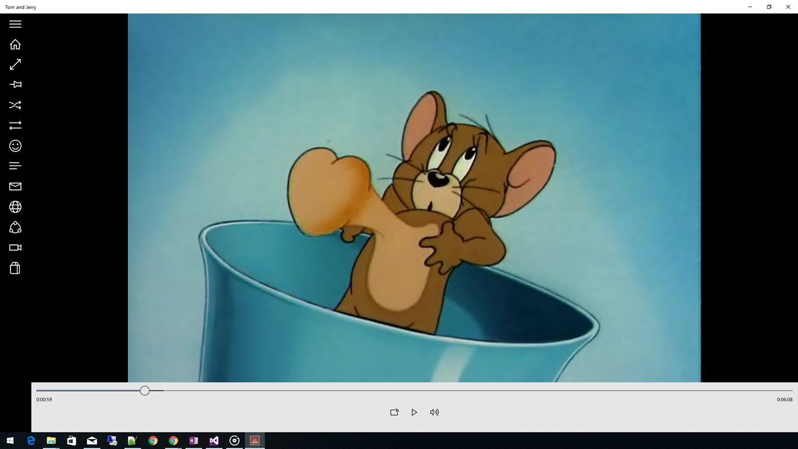Open the Windows Store taskbar icon
Viewport: 798px width, 449px height.
pos(71,441)
